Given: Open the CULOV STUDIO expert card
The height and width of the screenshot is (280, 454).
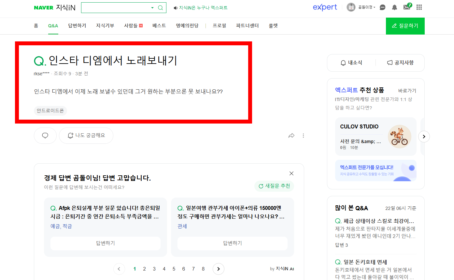Looking at the screenshot, I should click(376, 137).
